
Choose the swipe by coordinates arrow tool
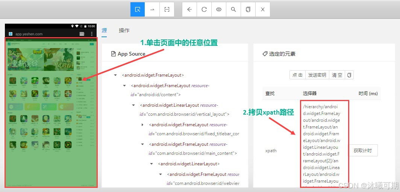click(x=152, y=9)
